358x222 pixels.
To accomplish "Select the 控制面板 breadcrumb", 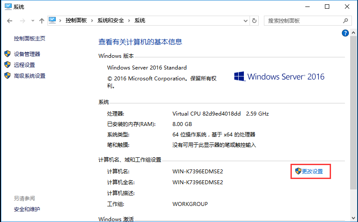I will [x=76, y=20].
